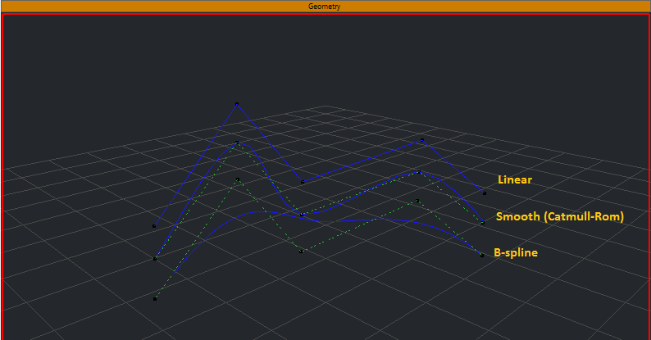Viewport: 651px width, 340px height.
Task: Click the Catmull-Rom curve's fourth control point
Action: (418, 172)
